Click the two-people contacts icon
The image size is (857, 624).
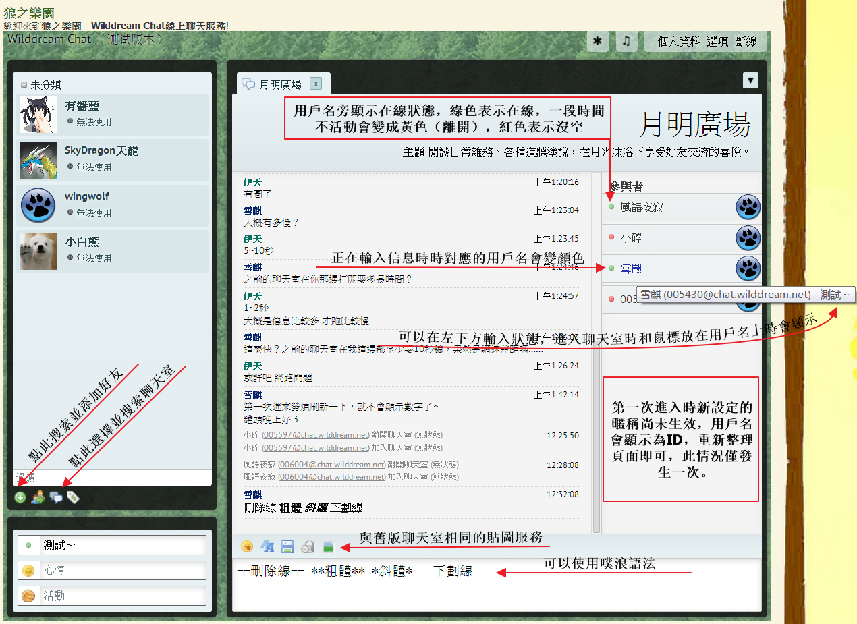coord(38,498)
